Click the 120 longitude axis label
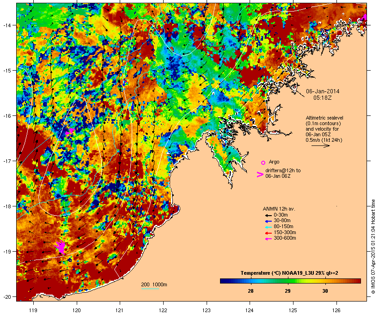 [77, 310]
